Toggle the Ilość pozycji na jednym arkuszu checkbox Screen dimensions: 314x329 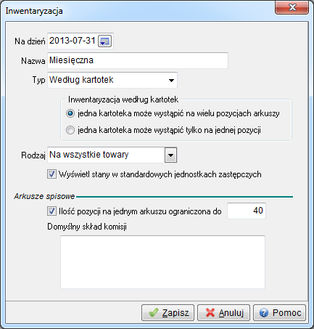51,211
